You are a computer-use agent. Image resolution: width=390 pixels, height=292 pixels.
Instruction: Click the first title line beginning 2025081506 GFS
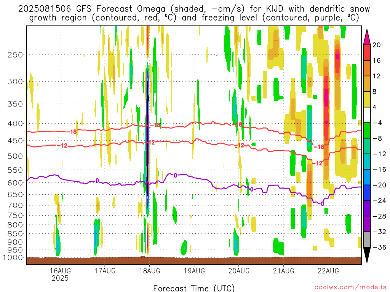coord(194,9)
